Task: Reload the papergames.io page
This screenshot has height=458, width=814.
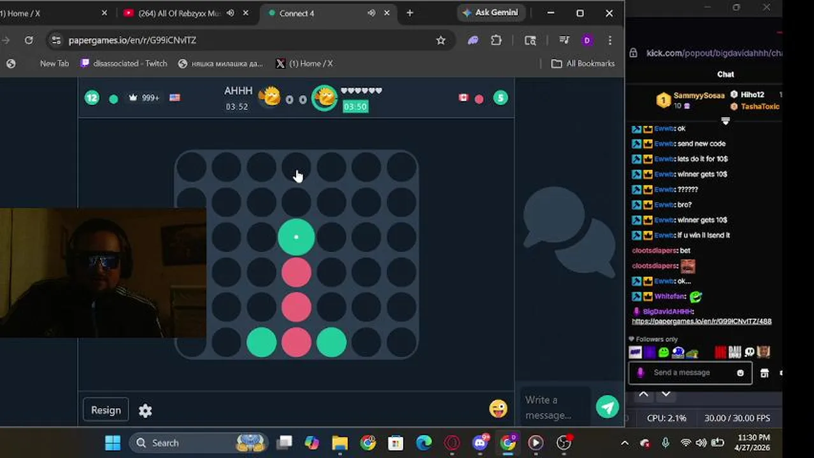Action: [29, 40]
